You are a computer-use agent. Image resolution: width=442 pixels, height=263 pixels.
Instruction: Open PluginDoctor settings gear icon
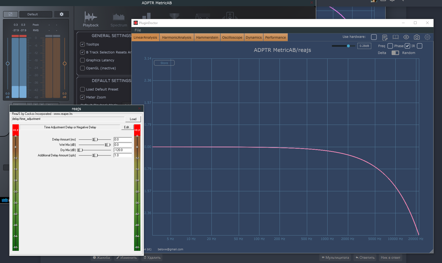(427, 37)
